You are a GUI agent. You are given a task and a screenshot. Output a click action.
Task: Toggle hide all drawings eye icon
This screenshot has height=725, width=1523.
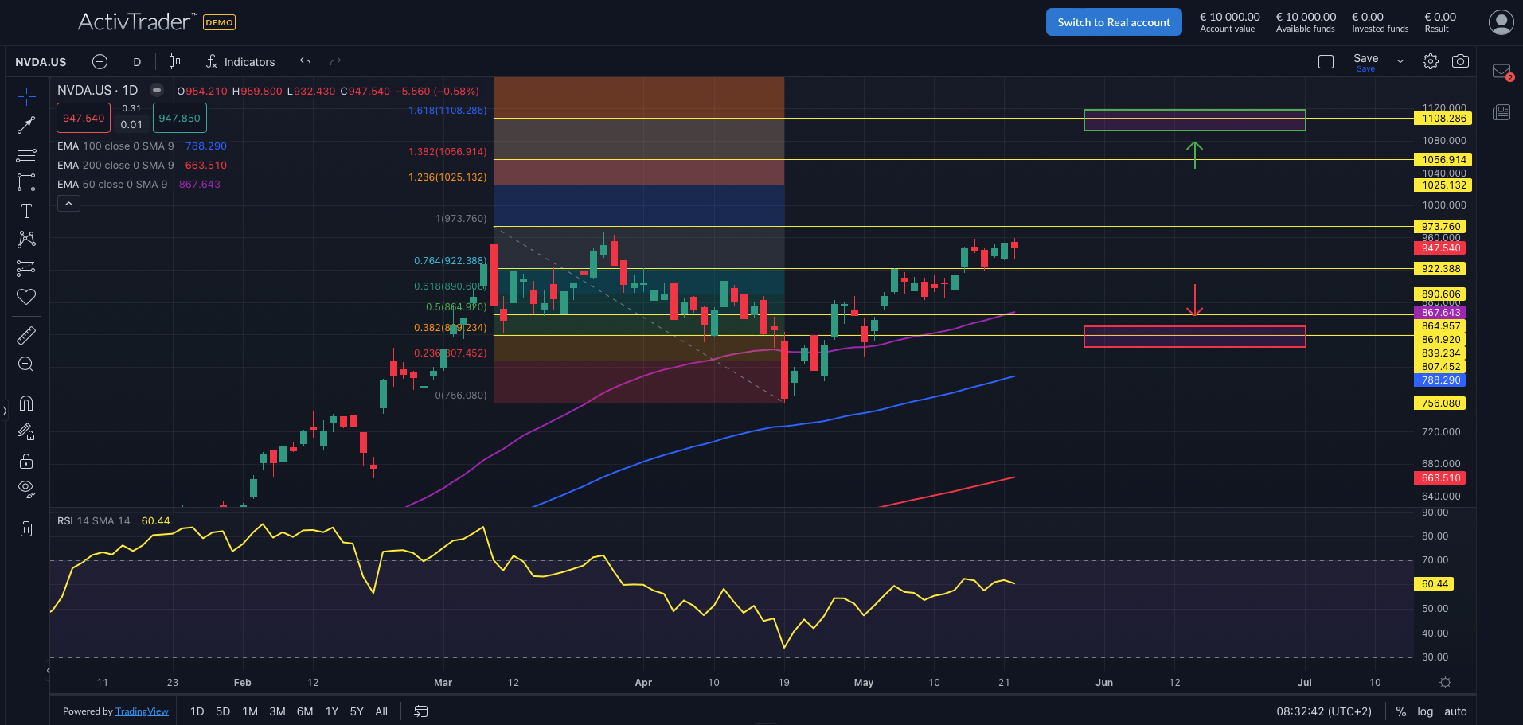click(x=26, y=489)
